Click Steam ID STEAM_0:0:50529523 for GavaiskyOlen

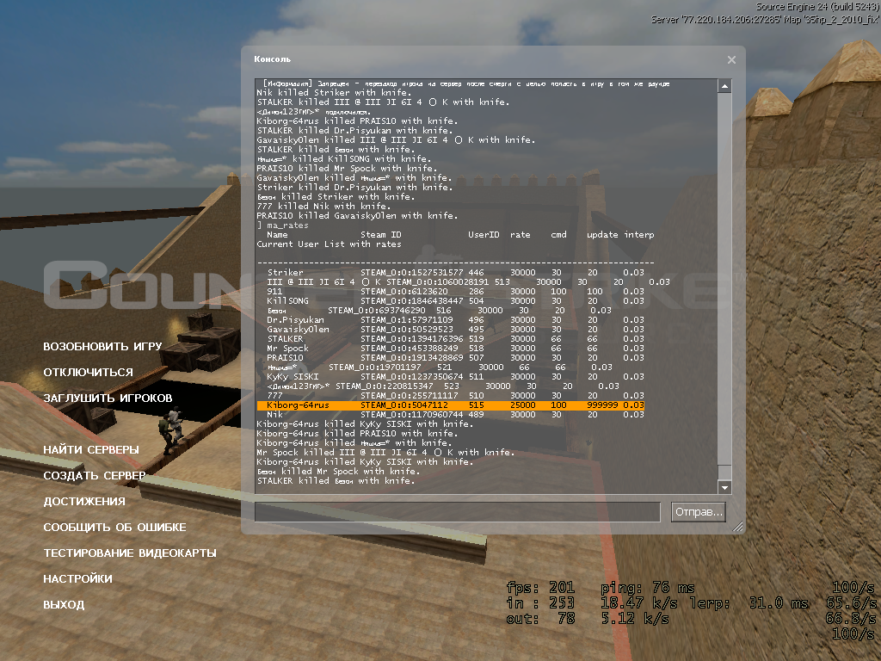click(x=407, y=330)
